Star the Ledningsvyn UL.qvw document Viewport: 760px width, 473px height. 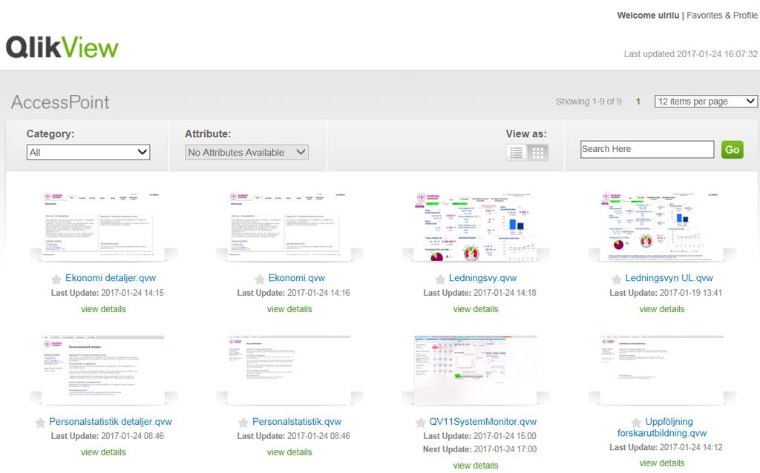point(616,279)
